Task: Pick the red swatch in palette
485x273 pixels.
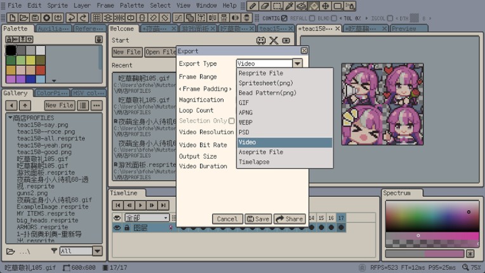Action: 41,70
